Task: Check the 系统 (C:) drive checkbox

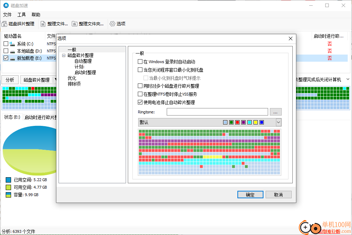Action: (6, 44)
